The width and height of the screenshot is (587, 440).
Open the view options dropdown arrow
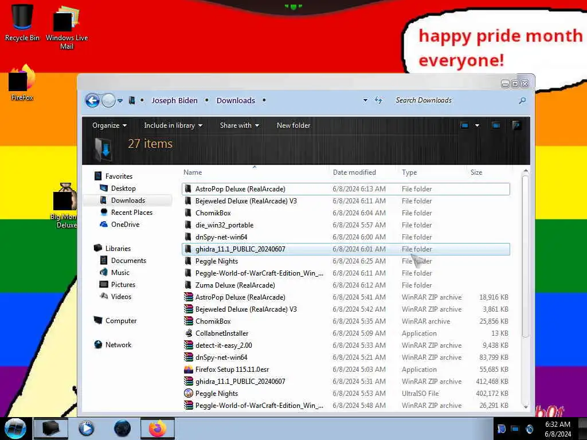click(x=477, y=125)
